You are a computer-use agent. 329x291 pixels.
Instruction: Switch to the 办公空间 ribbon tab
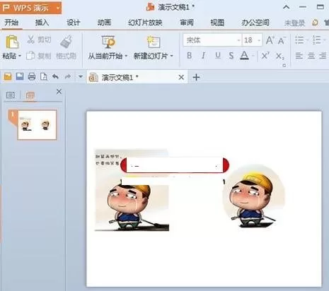pos(255,23)
